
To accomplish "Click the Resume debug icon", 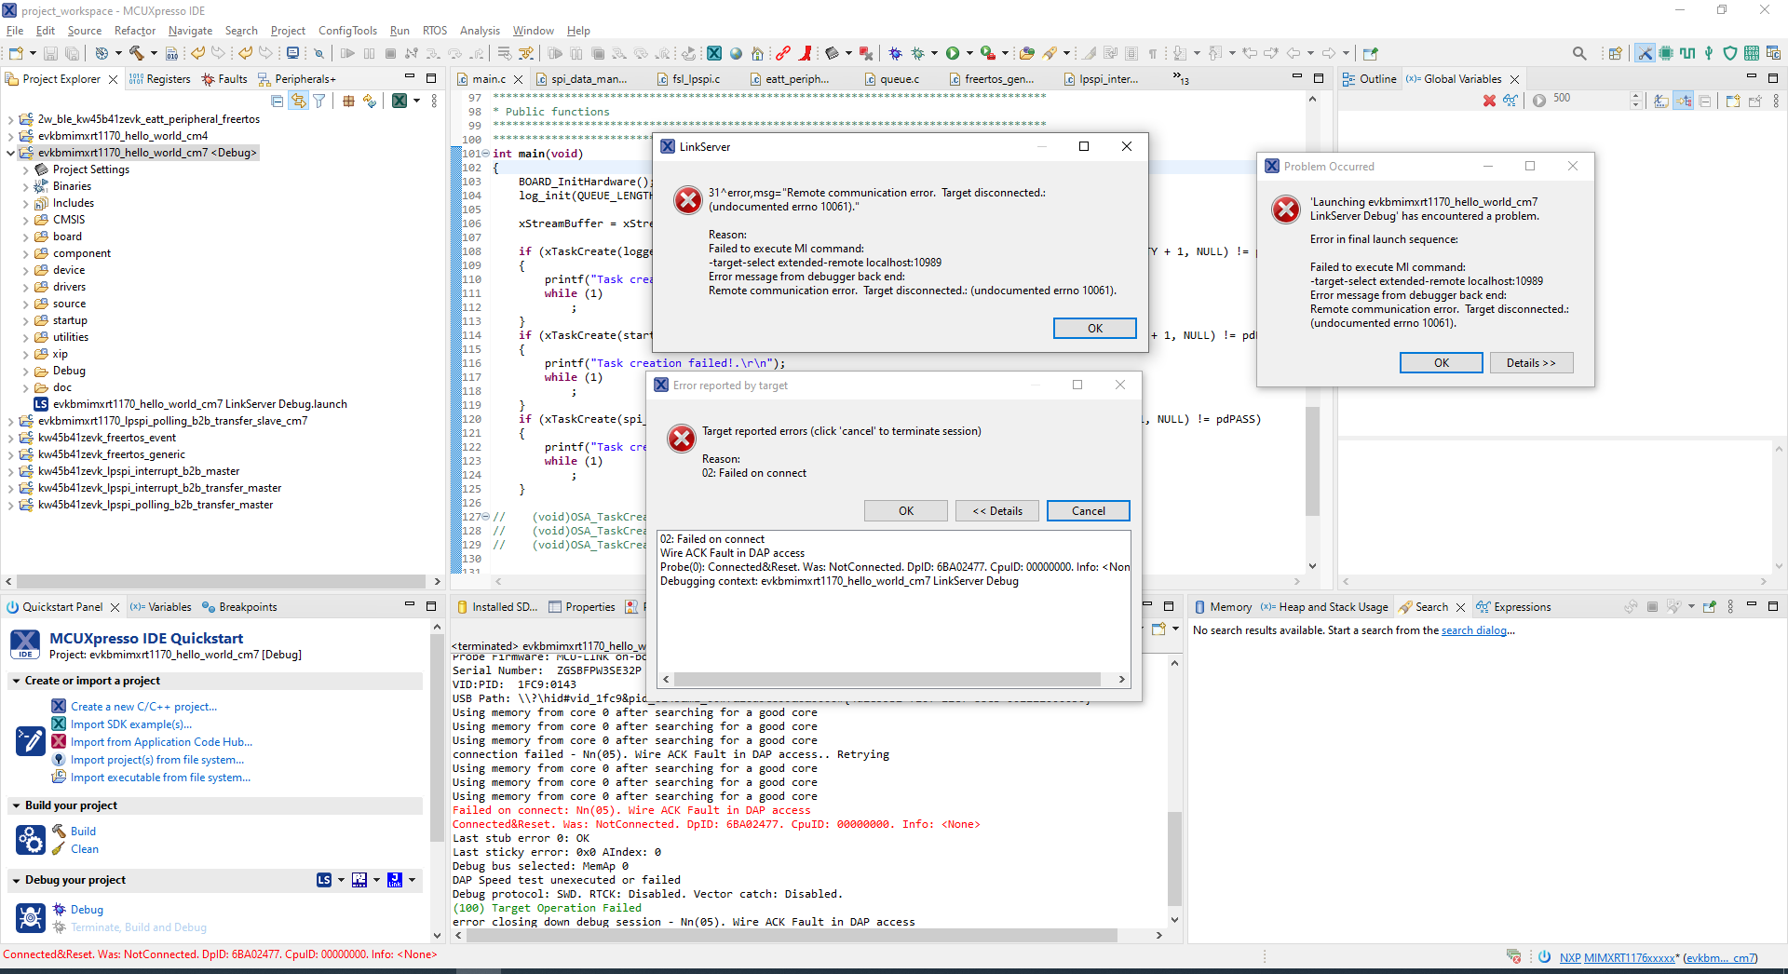I will pos(348,53).
